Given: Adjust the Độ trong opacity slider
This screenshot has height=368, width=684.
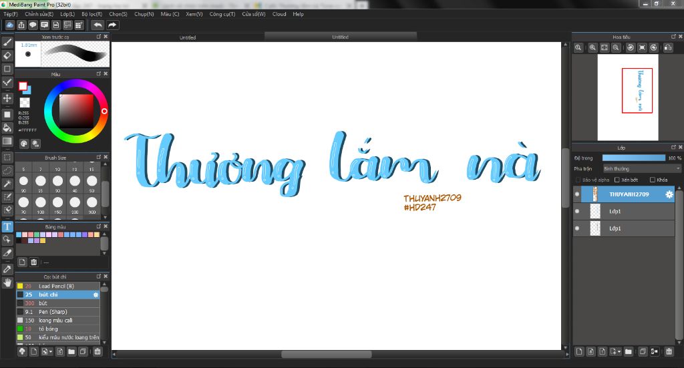Looking at the screenshot, I should (x=634, y=158).
